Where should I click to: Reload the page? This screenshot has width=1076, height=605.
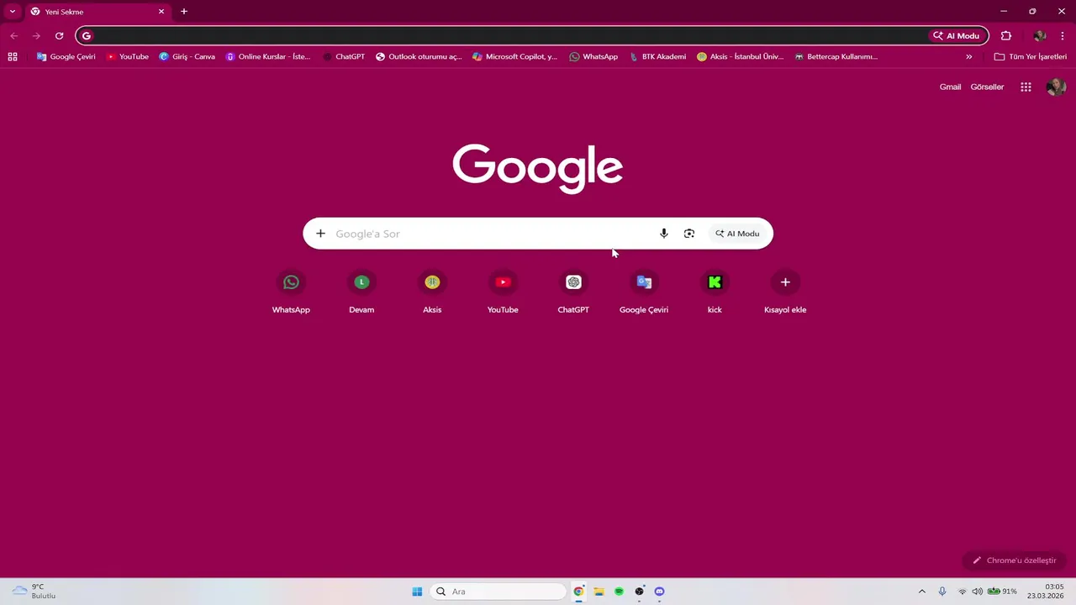pyautogui.click(x=59, y=35)
